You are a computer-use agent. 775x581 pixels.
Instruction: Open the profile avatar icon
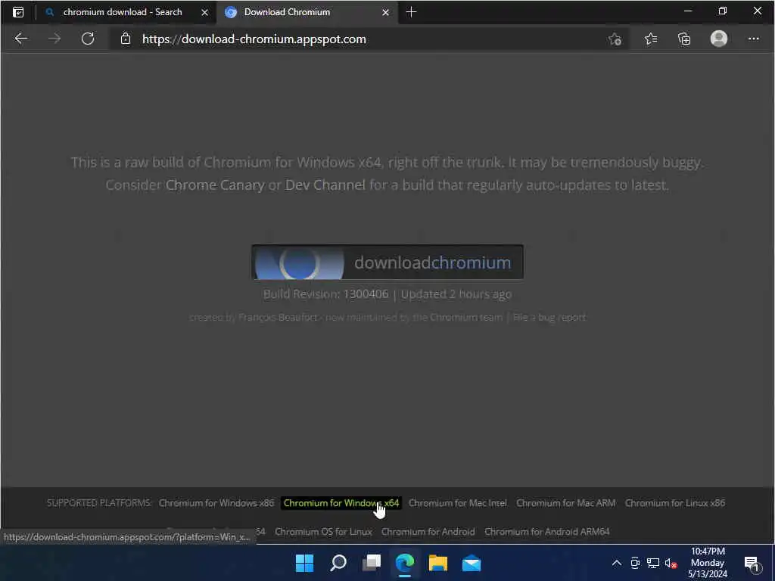(719, 39)
